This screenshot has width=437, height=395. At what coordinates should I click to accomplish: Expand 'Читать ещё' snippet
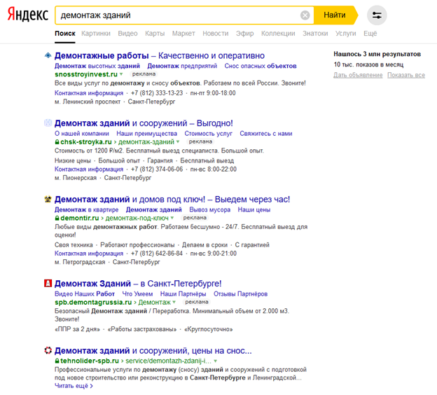pyautogui.click(x=74, y=386)
